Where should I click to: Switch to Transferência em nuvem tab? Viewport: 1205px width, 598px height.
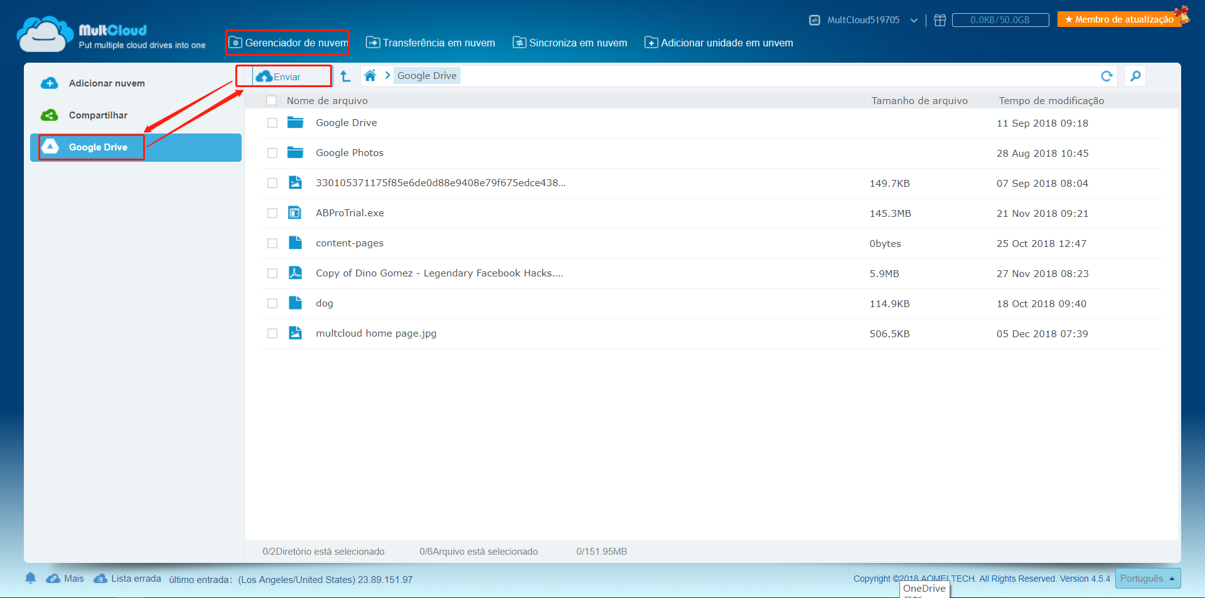pos(431,43)
